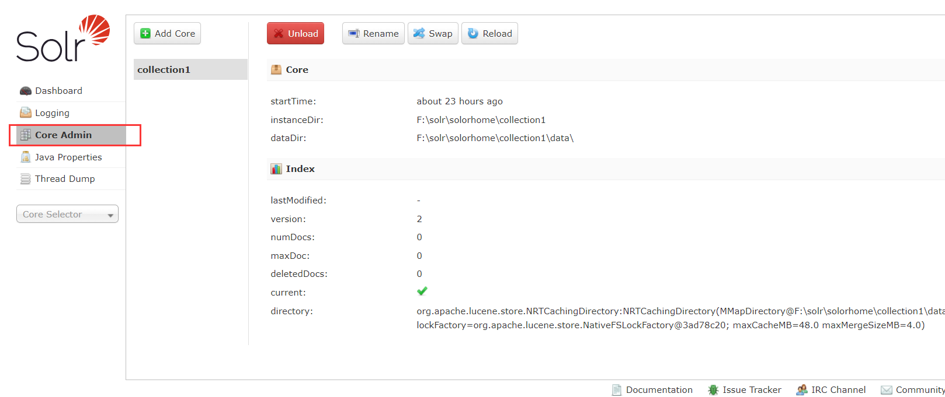The image size is (945, 397).
Task: Click the Swap arrows icon
Action: (x=419, y=33)
